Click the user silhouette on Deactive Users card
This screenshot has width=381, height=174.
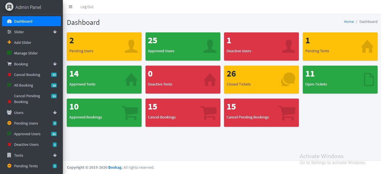(289, 46)
